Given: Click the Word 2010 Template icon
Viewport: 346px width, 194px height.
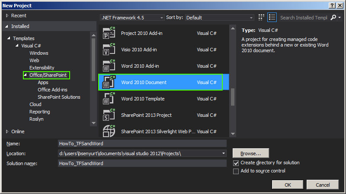Looking at the screenshot, I should [109, 99].
